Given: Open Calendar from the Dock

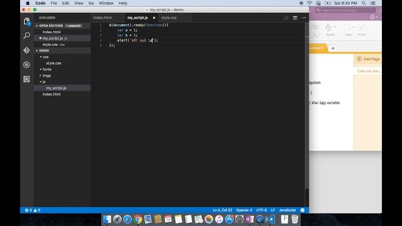Looking at the screenshot, I should click(168, 219).
